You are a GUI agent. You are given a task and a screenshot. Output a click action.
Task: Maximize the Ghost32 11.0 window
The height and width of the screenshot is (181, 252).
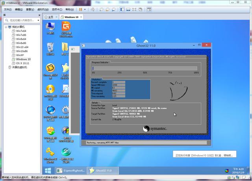tap(199, 45)
